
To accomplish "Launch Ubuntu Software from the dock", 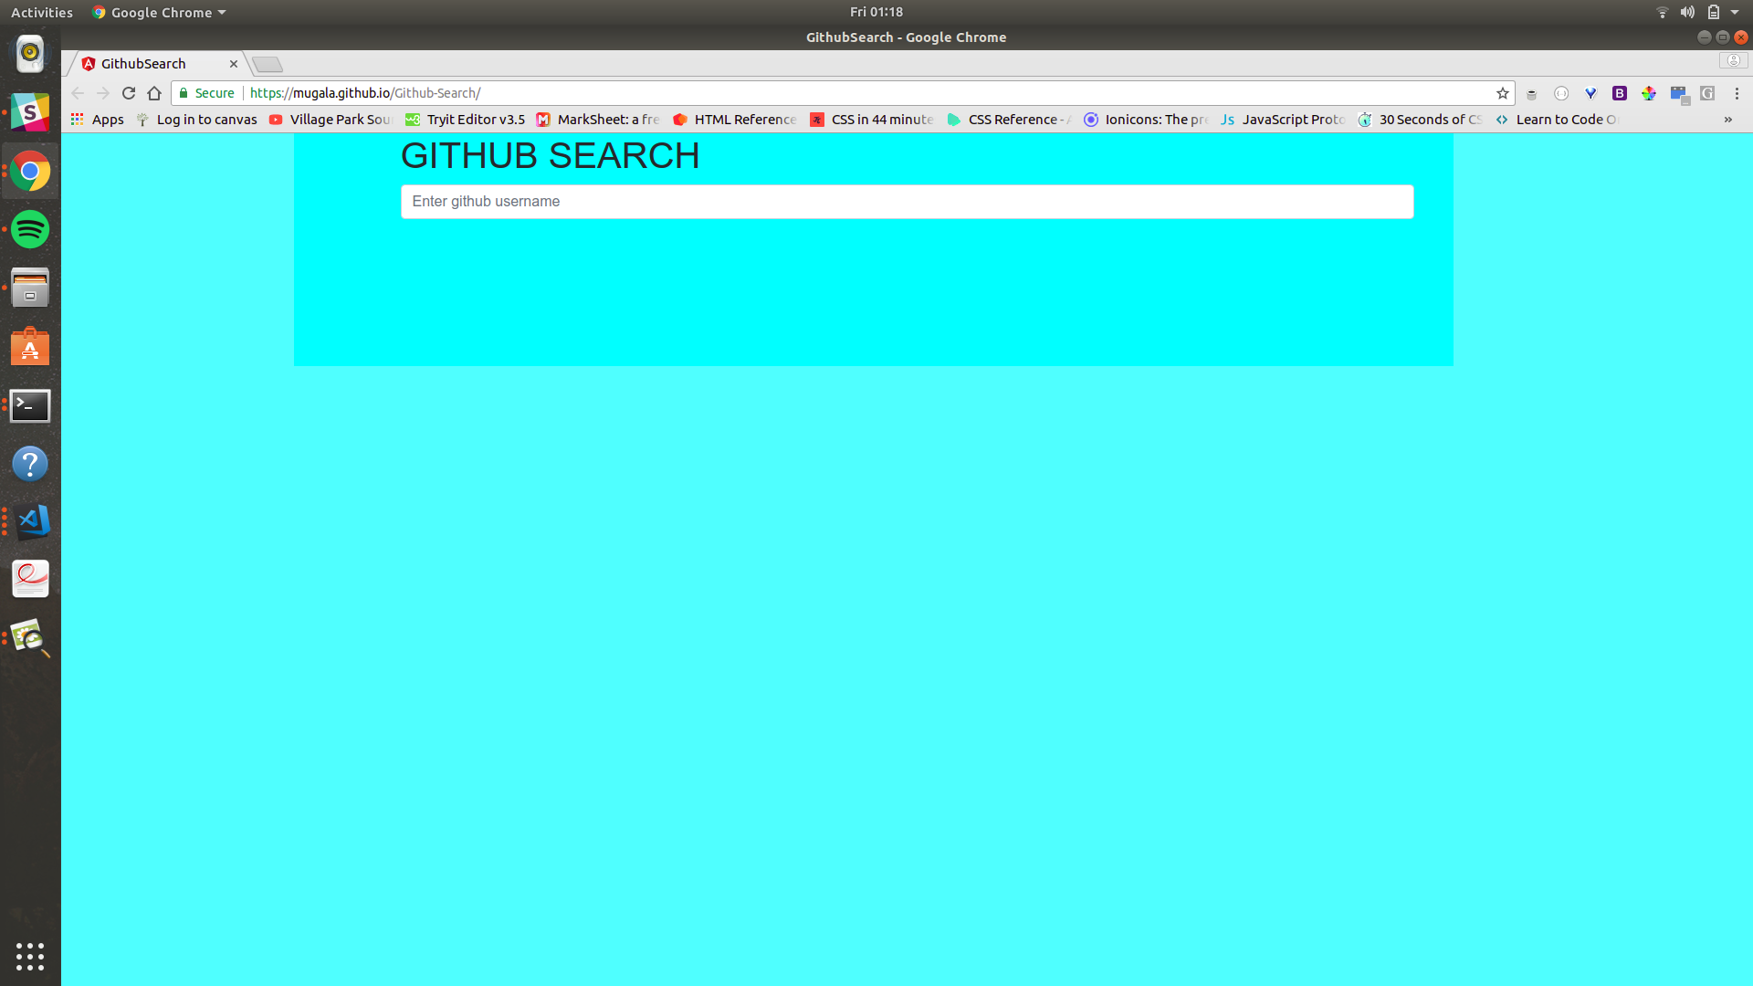I will click(30, 346).
